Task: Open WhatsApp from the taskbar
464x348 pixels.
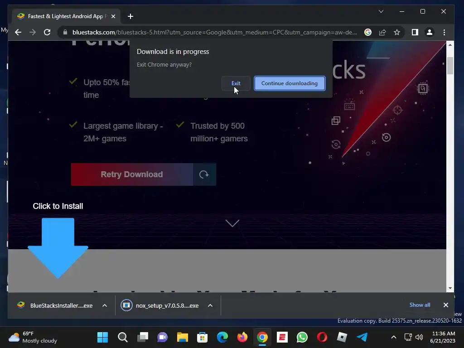Action: pos(302,337)
